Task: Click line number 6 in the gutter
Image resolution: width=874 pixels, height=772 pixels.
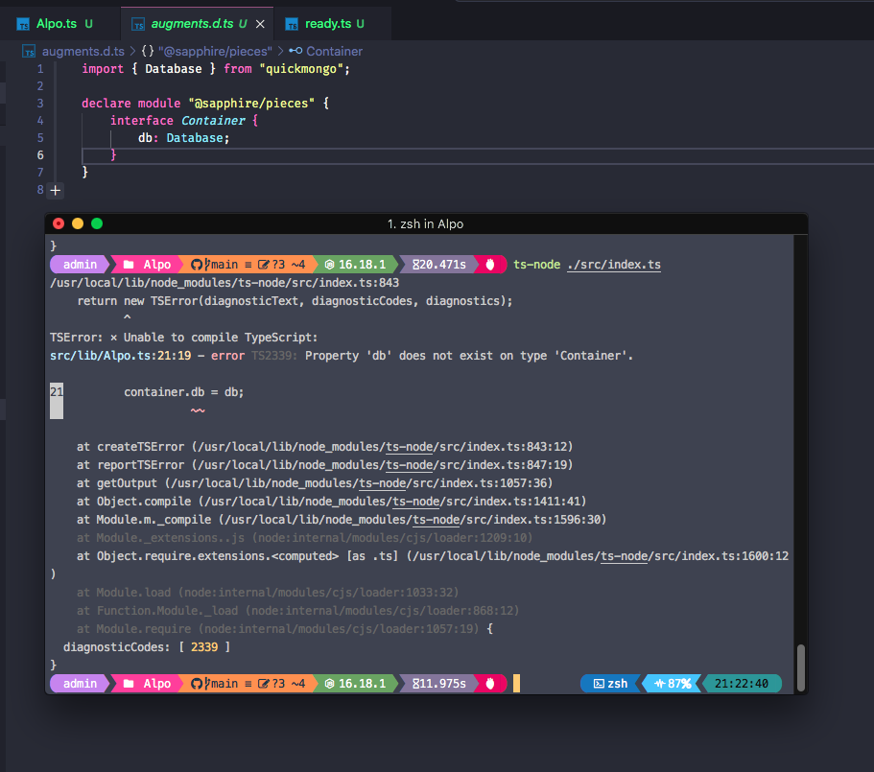Action: (40, 155)
